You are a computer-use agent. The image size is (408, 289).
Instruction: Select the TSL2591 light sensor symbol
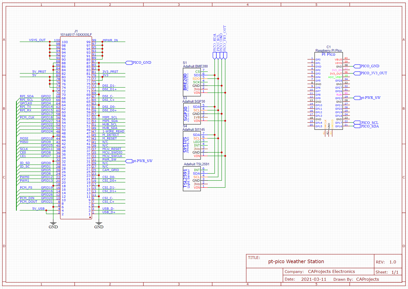tap(192, 179)
